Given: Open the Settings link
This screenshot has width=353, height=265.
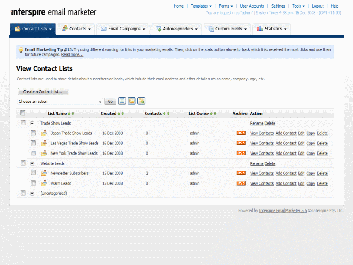Looking at the screenshot, I should [278, 6].
